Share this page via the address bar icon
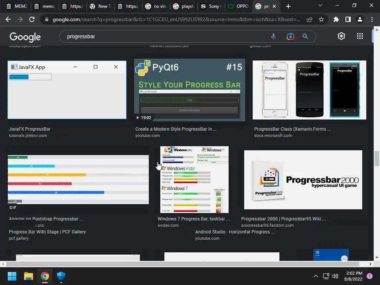Screen dimensions: 380x285 (309, 20)
